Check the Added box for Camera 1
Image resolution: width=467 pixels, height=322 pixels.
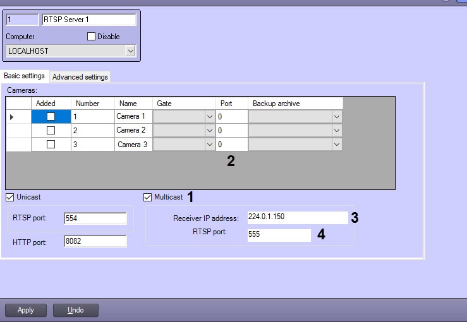(51, 117)
